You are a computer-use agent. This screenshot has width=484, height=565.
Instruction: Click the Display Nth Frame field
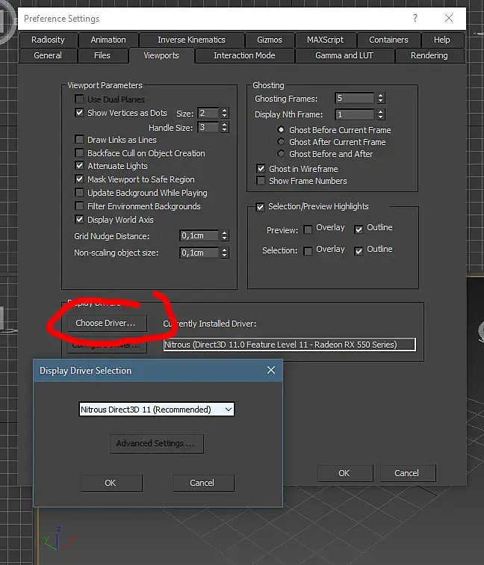355,114
